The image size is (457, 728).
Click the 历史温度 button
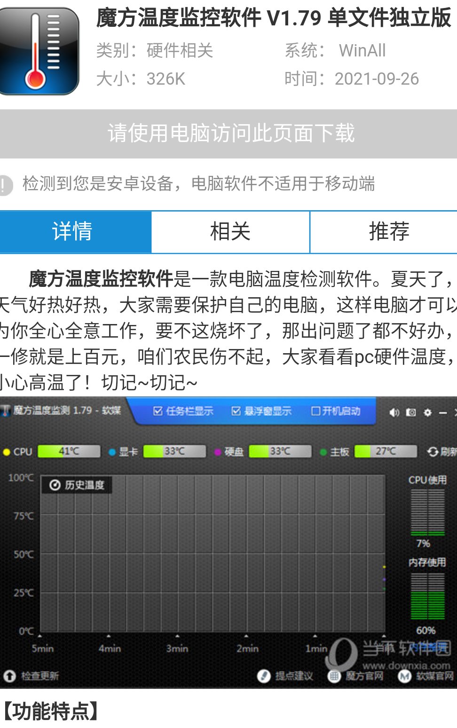pos(77,485)
